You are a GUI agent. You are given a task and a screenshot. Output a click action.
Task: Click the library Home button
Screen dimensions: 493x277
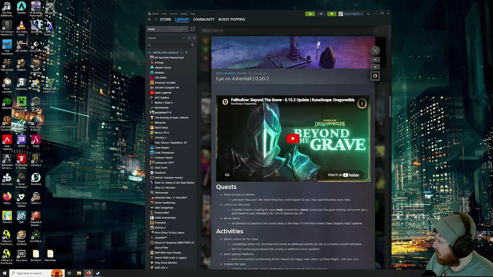(168, 29)
